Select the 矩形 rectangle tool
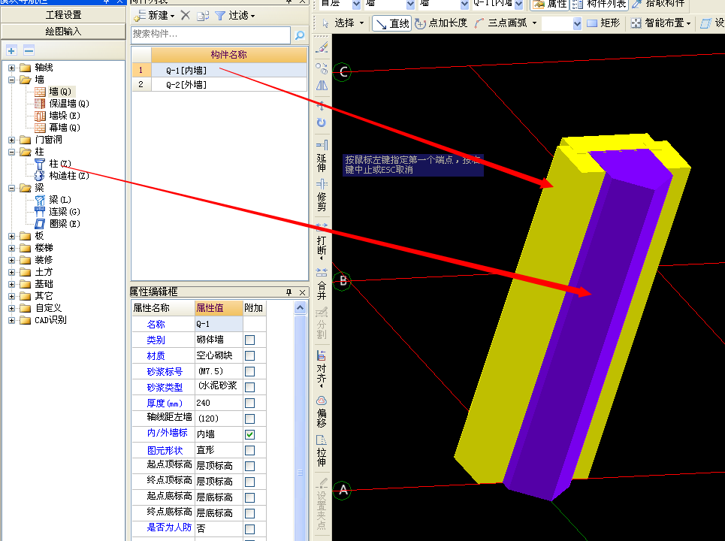Image resolution: width=725 pixels, height=541 pixels. pyautogui.click(x=603, y=23)
